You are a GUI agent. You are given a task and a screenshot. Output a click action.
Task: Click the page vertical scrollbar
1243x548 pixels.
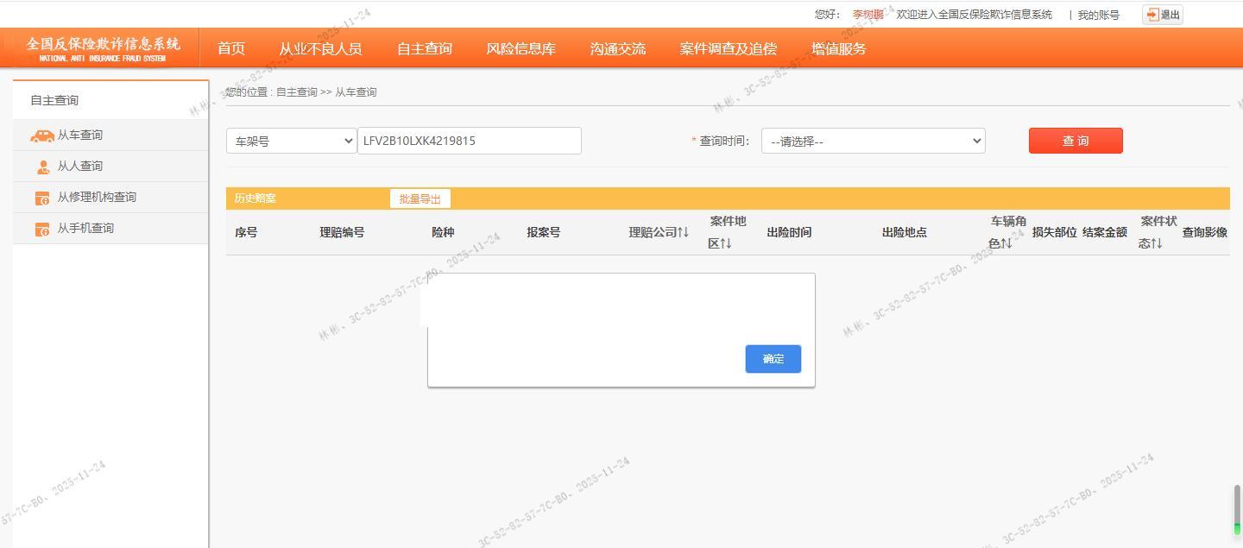click(1237, 509)
